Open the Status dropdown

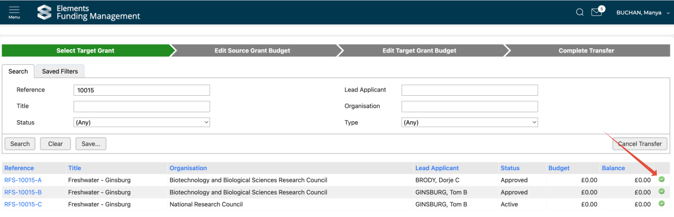click(x=142, y=123)
